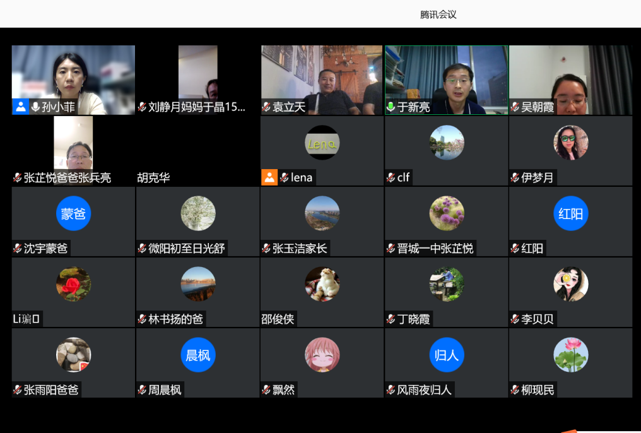641x433 pixels.
Task: Click 伊梦月's muted microphone icon
Action: [x=515, y=177]
